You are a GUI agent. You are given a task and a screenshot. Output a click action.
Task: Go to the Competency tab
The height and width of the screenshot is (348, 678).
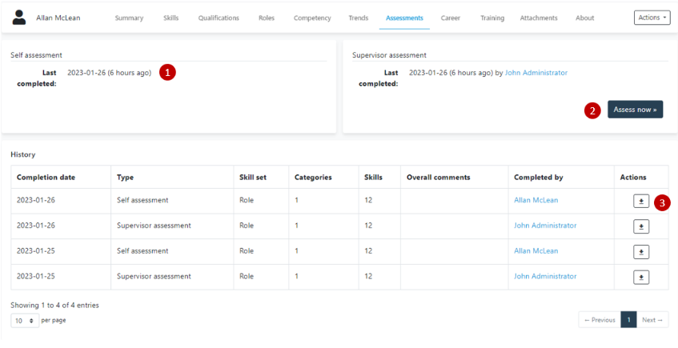pos(311,18)
